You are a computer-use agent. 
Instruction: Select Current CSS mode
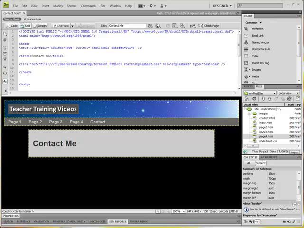click(260, 163)
